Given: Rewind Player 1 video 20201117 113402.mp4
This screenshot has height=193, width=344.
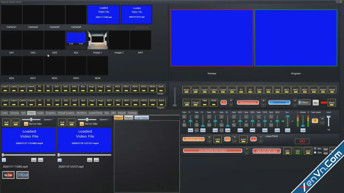Looking at the screenshot, I should (34, 160).
